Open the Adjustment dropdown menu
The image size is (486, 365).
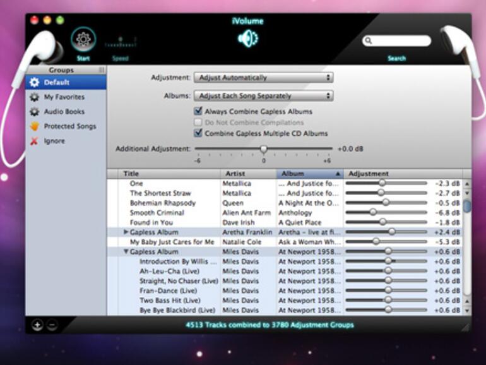(263, 78)
